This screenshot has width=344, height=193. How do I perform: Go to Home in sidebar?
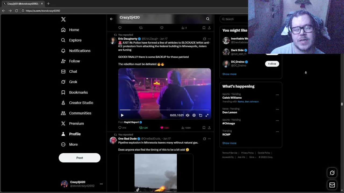(x=70, y=30)
